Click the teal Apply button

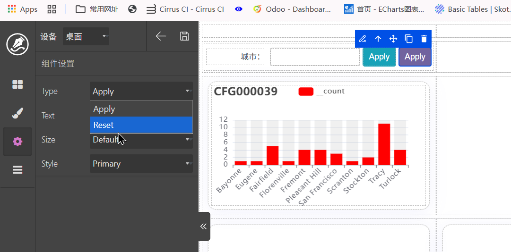coord(379,57)
